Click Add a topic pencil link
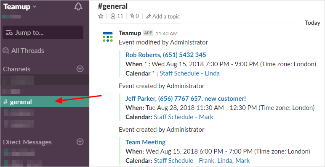Image resolution: width=325 pixels, height=167 pixels. [x=163, y=16]
